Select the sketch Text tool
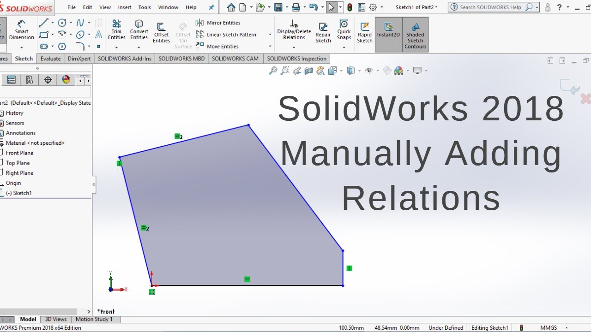591x332 pixels. (98, 35)
